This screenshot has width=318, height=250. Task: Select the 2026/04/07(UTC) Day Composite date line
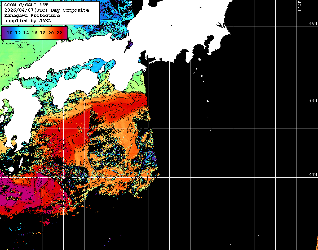[x=47, y=10]
